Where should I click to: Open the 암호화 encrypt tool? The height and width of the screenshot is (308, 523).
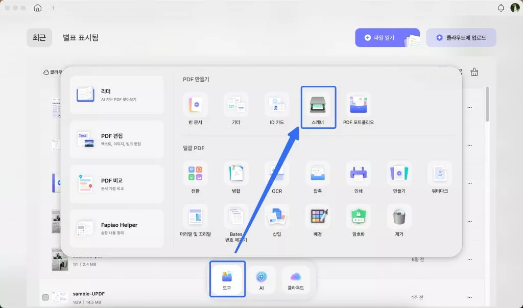358,221
